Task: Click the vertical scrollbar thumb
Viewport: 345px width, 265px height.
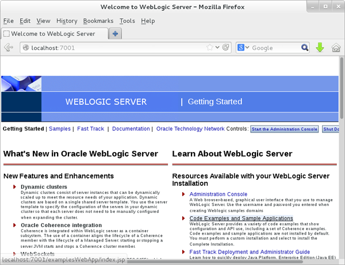Action: click(x=342, y=88)
